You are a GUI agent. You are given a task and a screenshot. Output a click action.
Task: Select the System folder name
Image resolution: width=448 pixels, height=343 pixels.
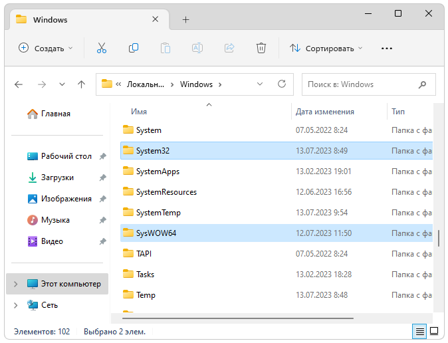click(149, 130)
